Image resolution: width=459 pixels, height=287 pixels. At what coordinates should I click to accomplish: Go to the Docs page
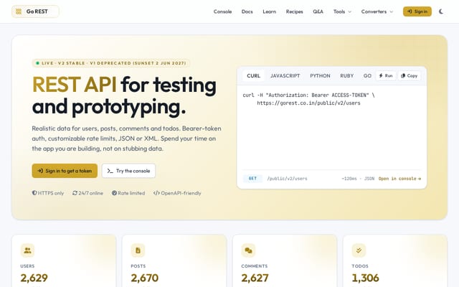tap(247, 11)
